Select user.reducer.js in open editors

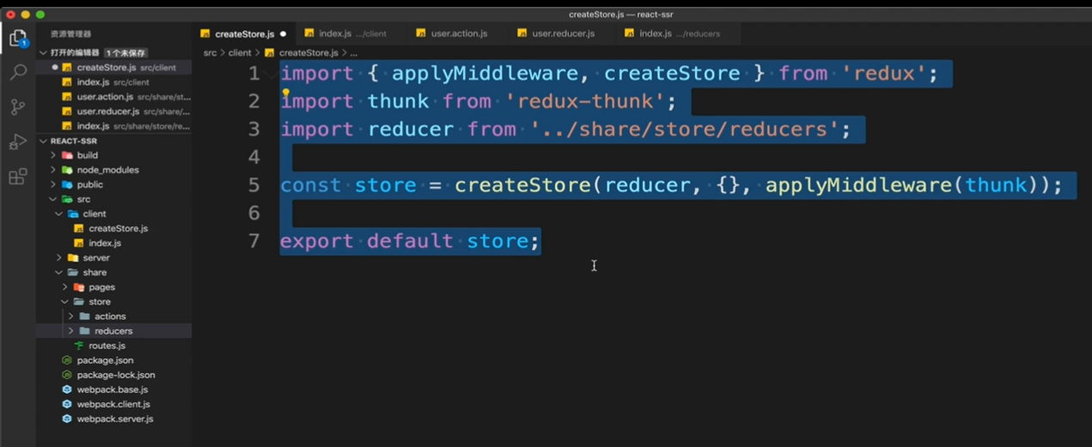click(x=113, y=112)
